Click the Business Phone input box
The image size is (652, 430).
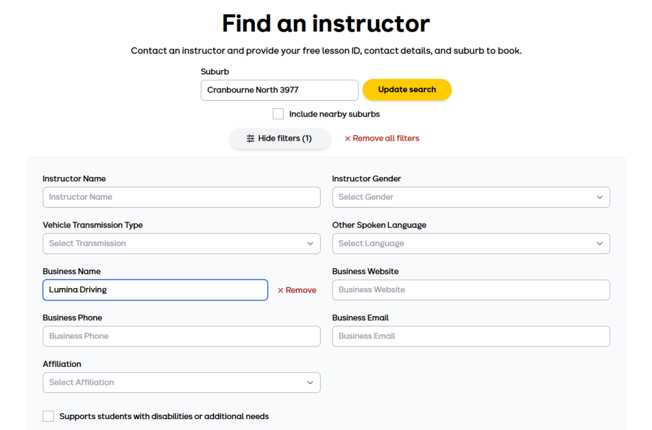181,336
